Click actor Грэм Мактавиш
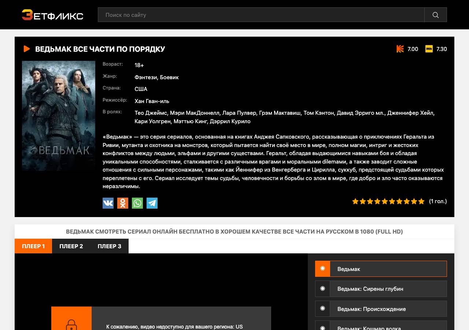The height and width of the screenshot is (330, 469). click(280, 113)
